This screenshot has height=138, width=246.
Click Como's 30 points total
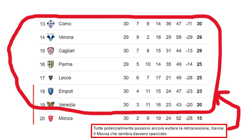[x=199, y=24]
